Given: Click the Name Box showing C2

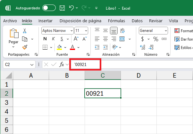Looking at the screenshot, I should pos(19,64).
